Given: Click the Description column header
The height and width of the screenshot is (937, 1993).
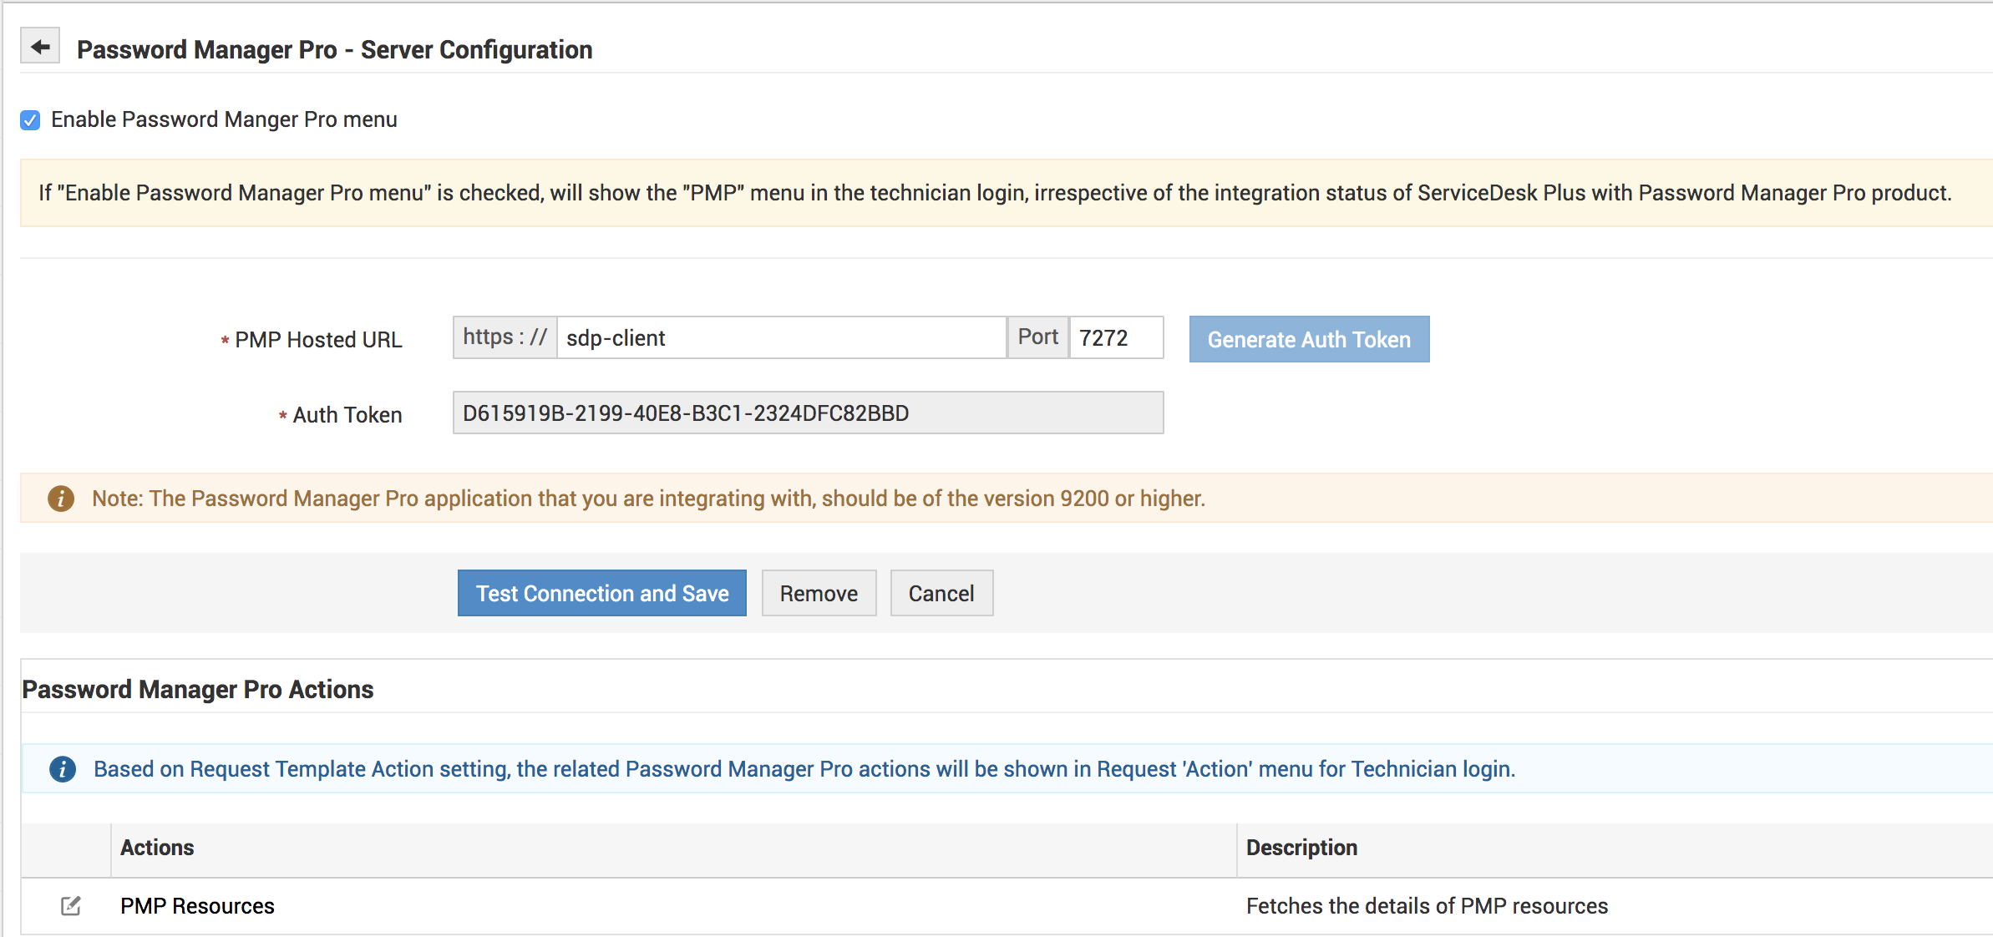Looking at the screenshot, I should (x=1301, y=848).
